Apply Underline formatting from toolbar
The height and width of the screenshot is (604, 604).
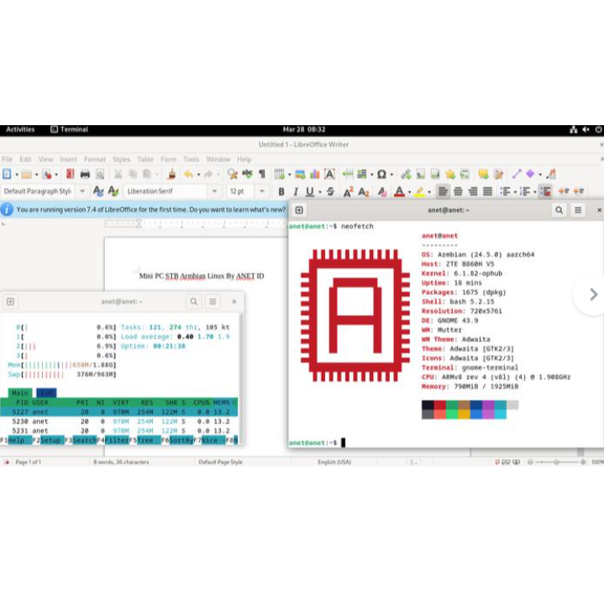309,192
